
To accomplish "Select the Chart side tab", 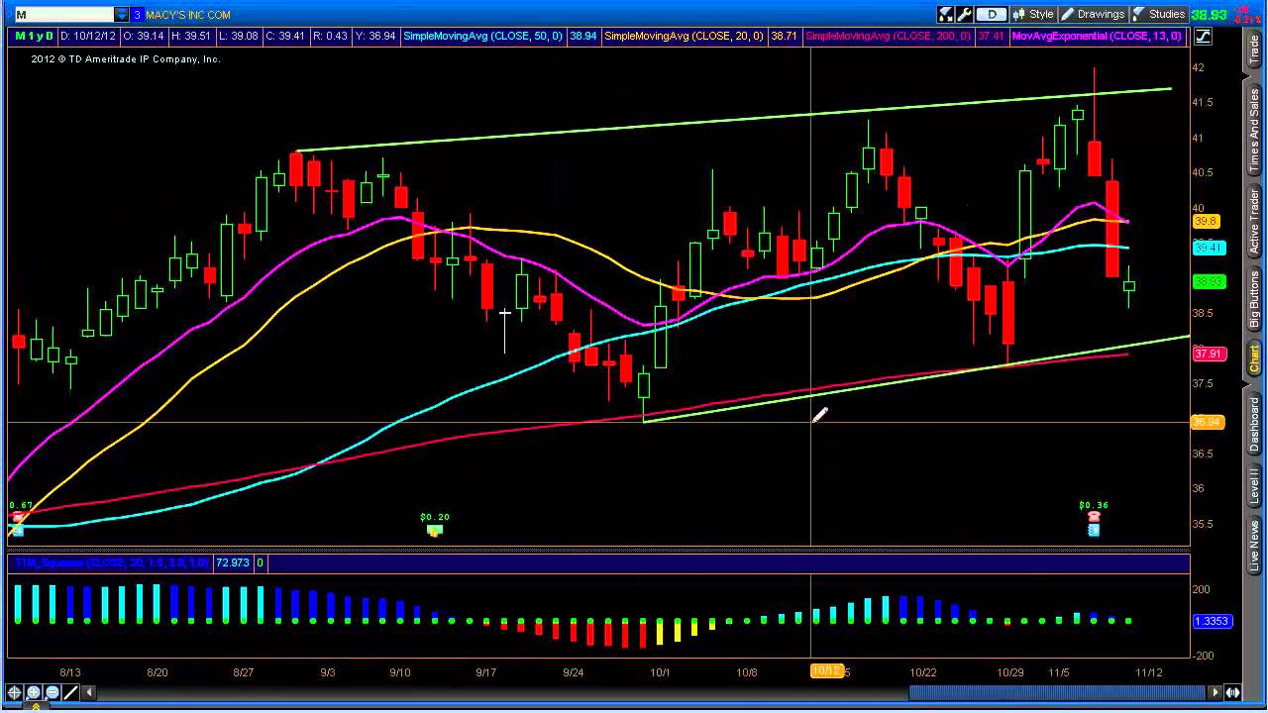I will click(x=1254, y=358).
